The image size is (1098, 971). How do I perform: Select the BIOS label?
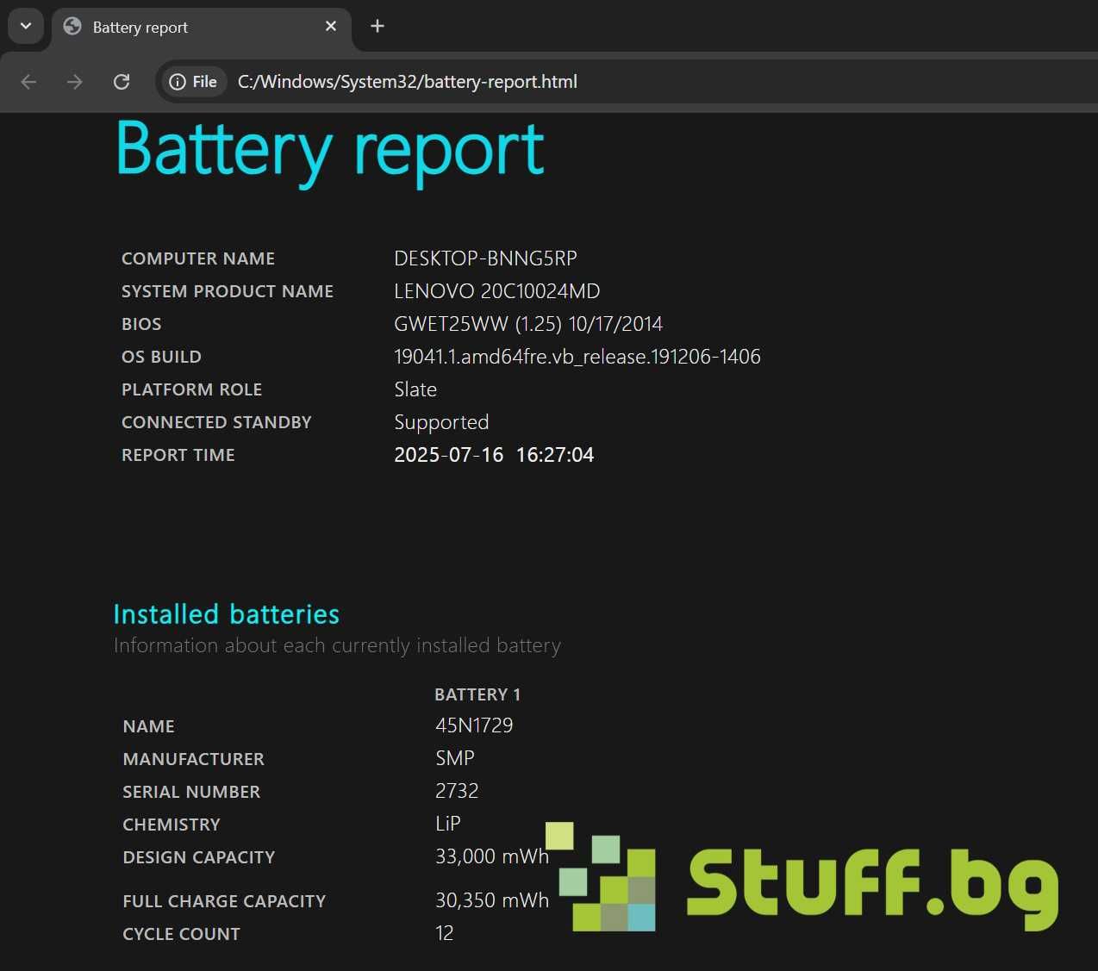(141, 324)
